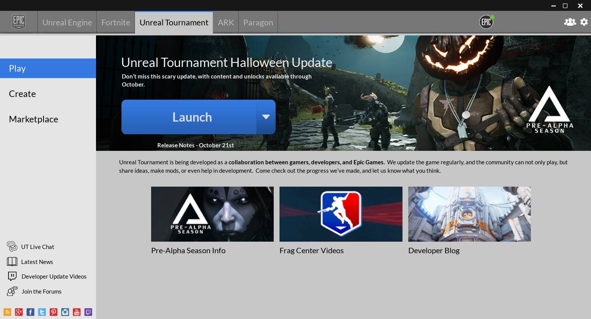Open the Epic account status icon

click(486, 22)
